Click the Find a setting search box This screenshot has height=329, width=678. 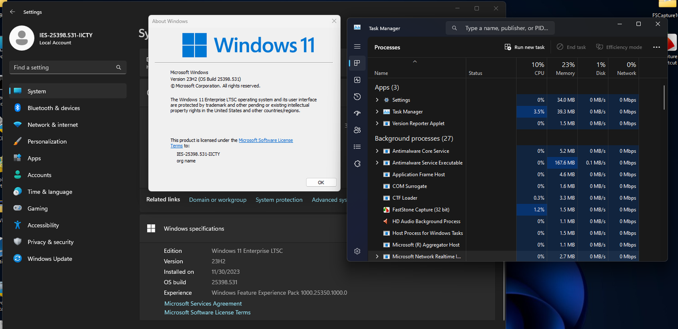point(68,68)
